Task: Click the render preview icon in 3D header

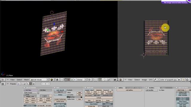Action: 115,80
